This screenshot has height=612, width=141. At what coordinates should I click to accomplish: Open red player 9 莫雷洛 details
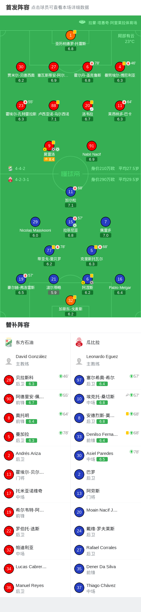pos(49,146)
